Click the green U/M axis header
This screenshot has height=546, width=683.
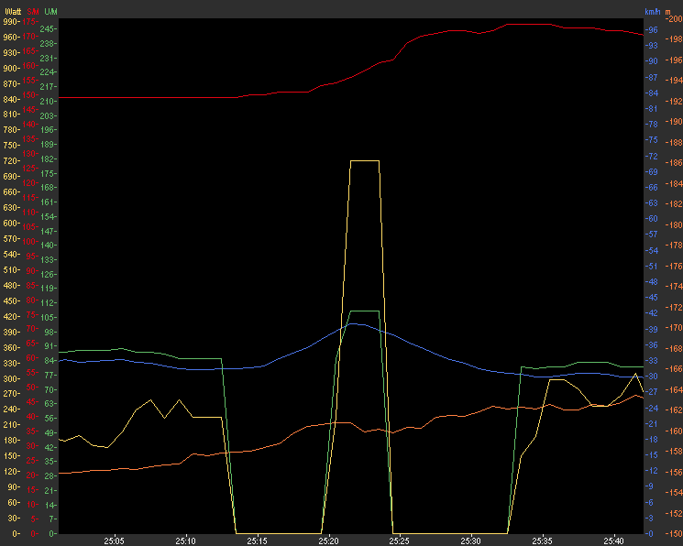(x=50, y=11)
